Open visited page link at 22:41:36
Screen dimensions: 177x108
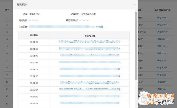(90, 49)
